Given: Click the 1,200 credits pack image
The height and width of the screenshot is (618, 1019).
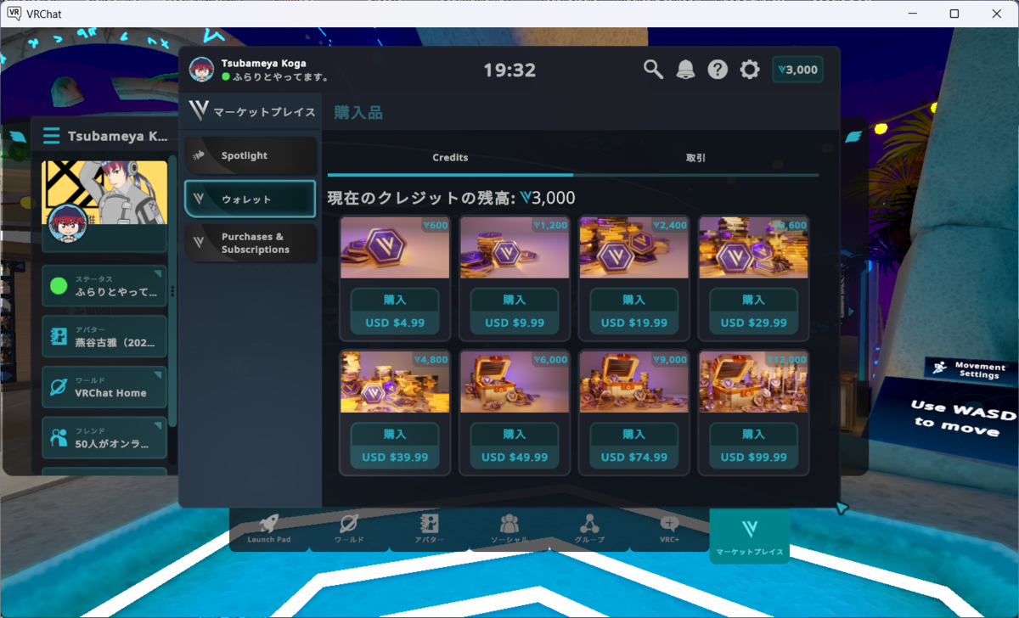Looking at the screenshot, I should click(x=515, y=248).
